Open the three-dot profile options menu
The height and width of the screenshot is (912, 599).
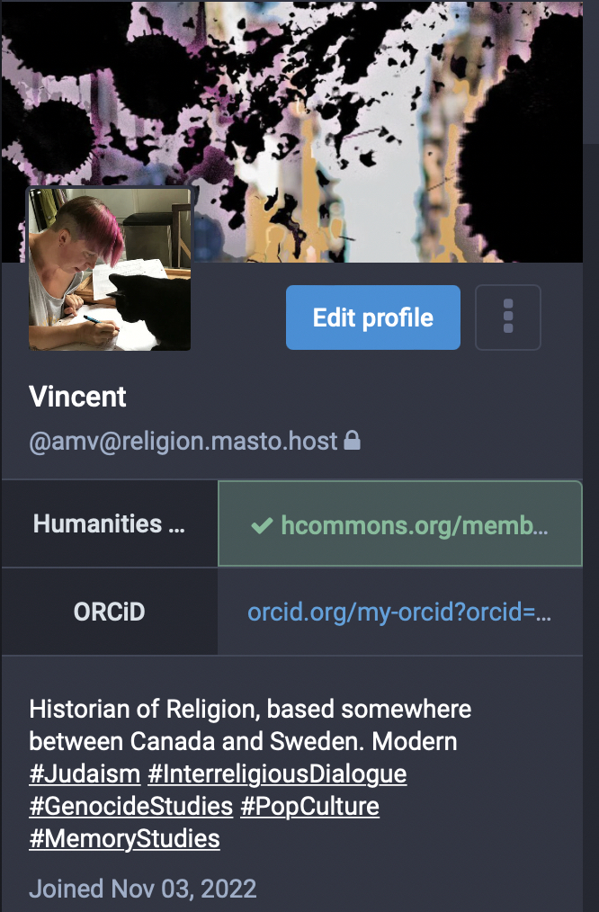pyautogui.click(x=508, y=317)
